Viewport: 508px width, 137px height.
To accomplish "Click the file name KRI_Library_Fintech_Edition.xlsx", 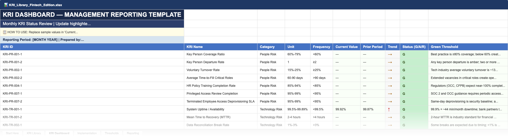I will pyautogui.click(x=35, y=5).
